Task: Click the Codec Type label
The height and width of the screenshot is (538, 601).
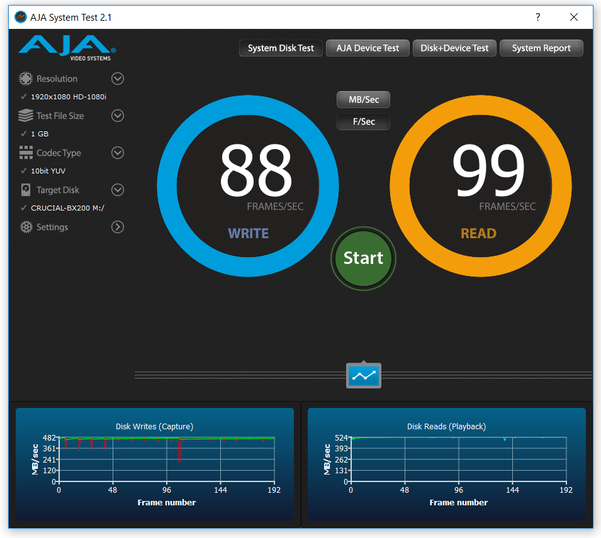Action: pyautogui.click(x=59, y=153)
